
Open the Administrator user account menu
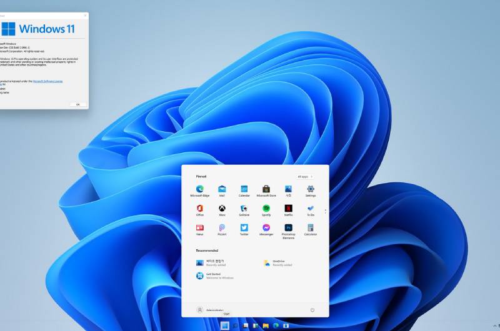(210, 310)
